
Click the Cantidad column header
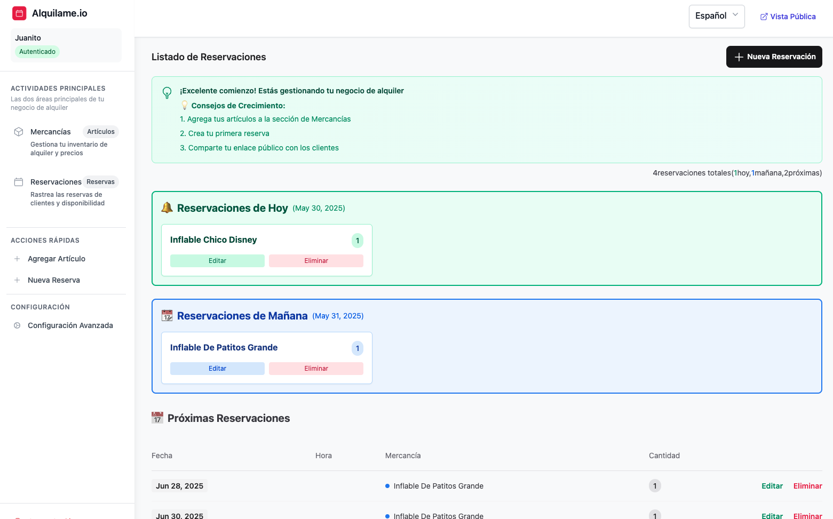(664, 456)
